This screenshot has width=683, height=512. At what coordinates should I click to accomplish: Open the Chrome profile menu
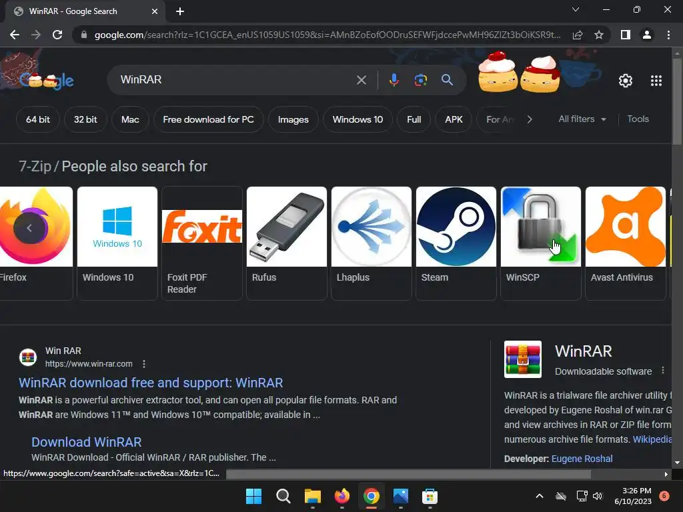(647, 35)
